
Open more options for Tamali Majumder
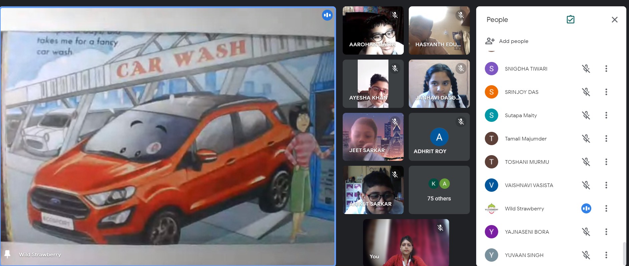(606, 138)
